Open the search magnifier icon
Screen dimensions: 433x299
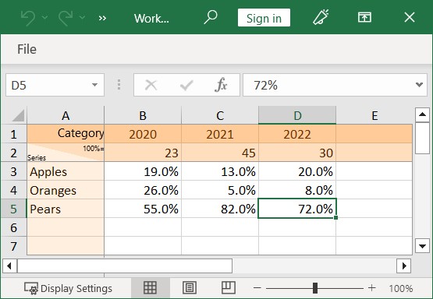[211, 18]
